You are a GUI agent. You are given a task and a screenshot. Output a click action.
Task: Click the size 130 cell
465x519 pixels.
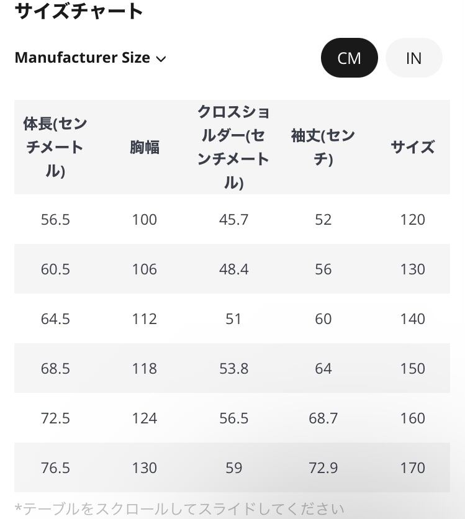click(x=412, y=269)
